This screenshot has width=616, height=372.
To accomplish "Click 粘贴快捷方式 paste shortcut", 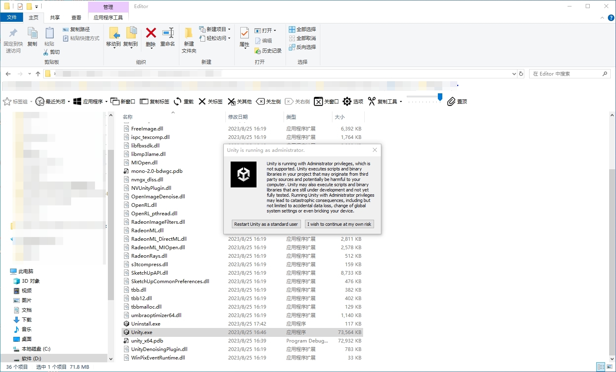I will click(x=81, y=38).
